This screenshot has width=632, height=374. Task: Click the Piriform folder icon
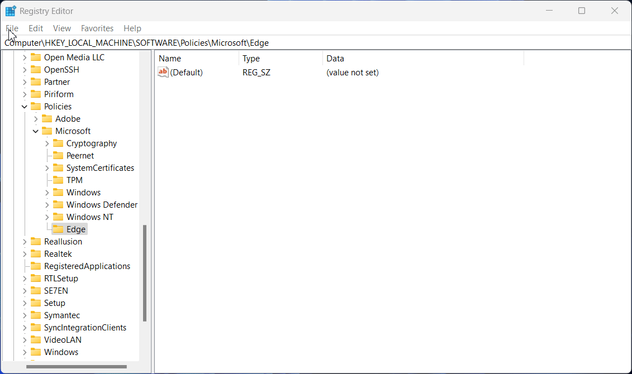(x=36, y=94)
